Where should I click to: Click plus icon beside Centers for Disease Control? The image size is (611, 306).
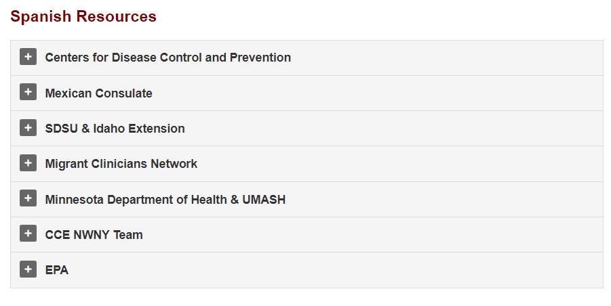pos(28,57)
